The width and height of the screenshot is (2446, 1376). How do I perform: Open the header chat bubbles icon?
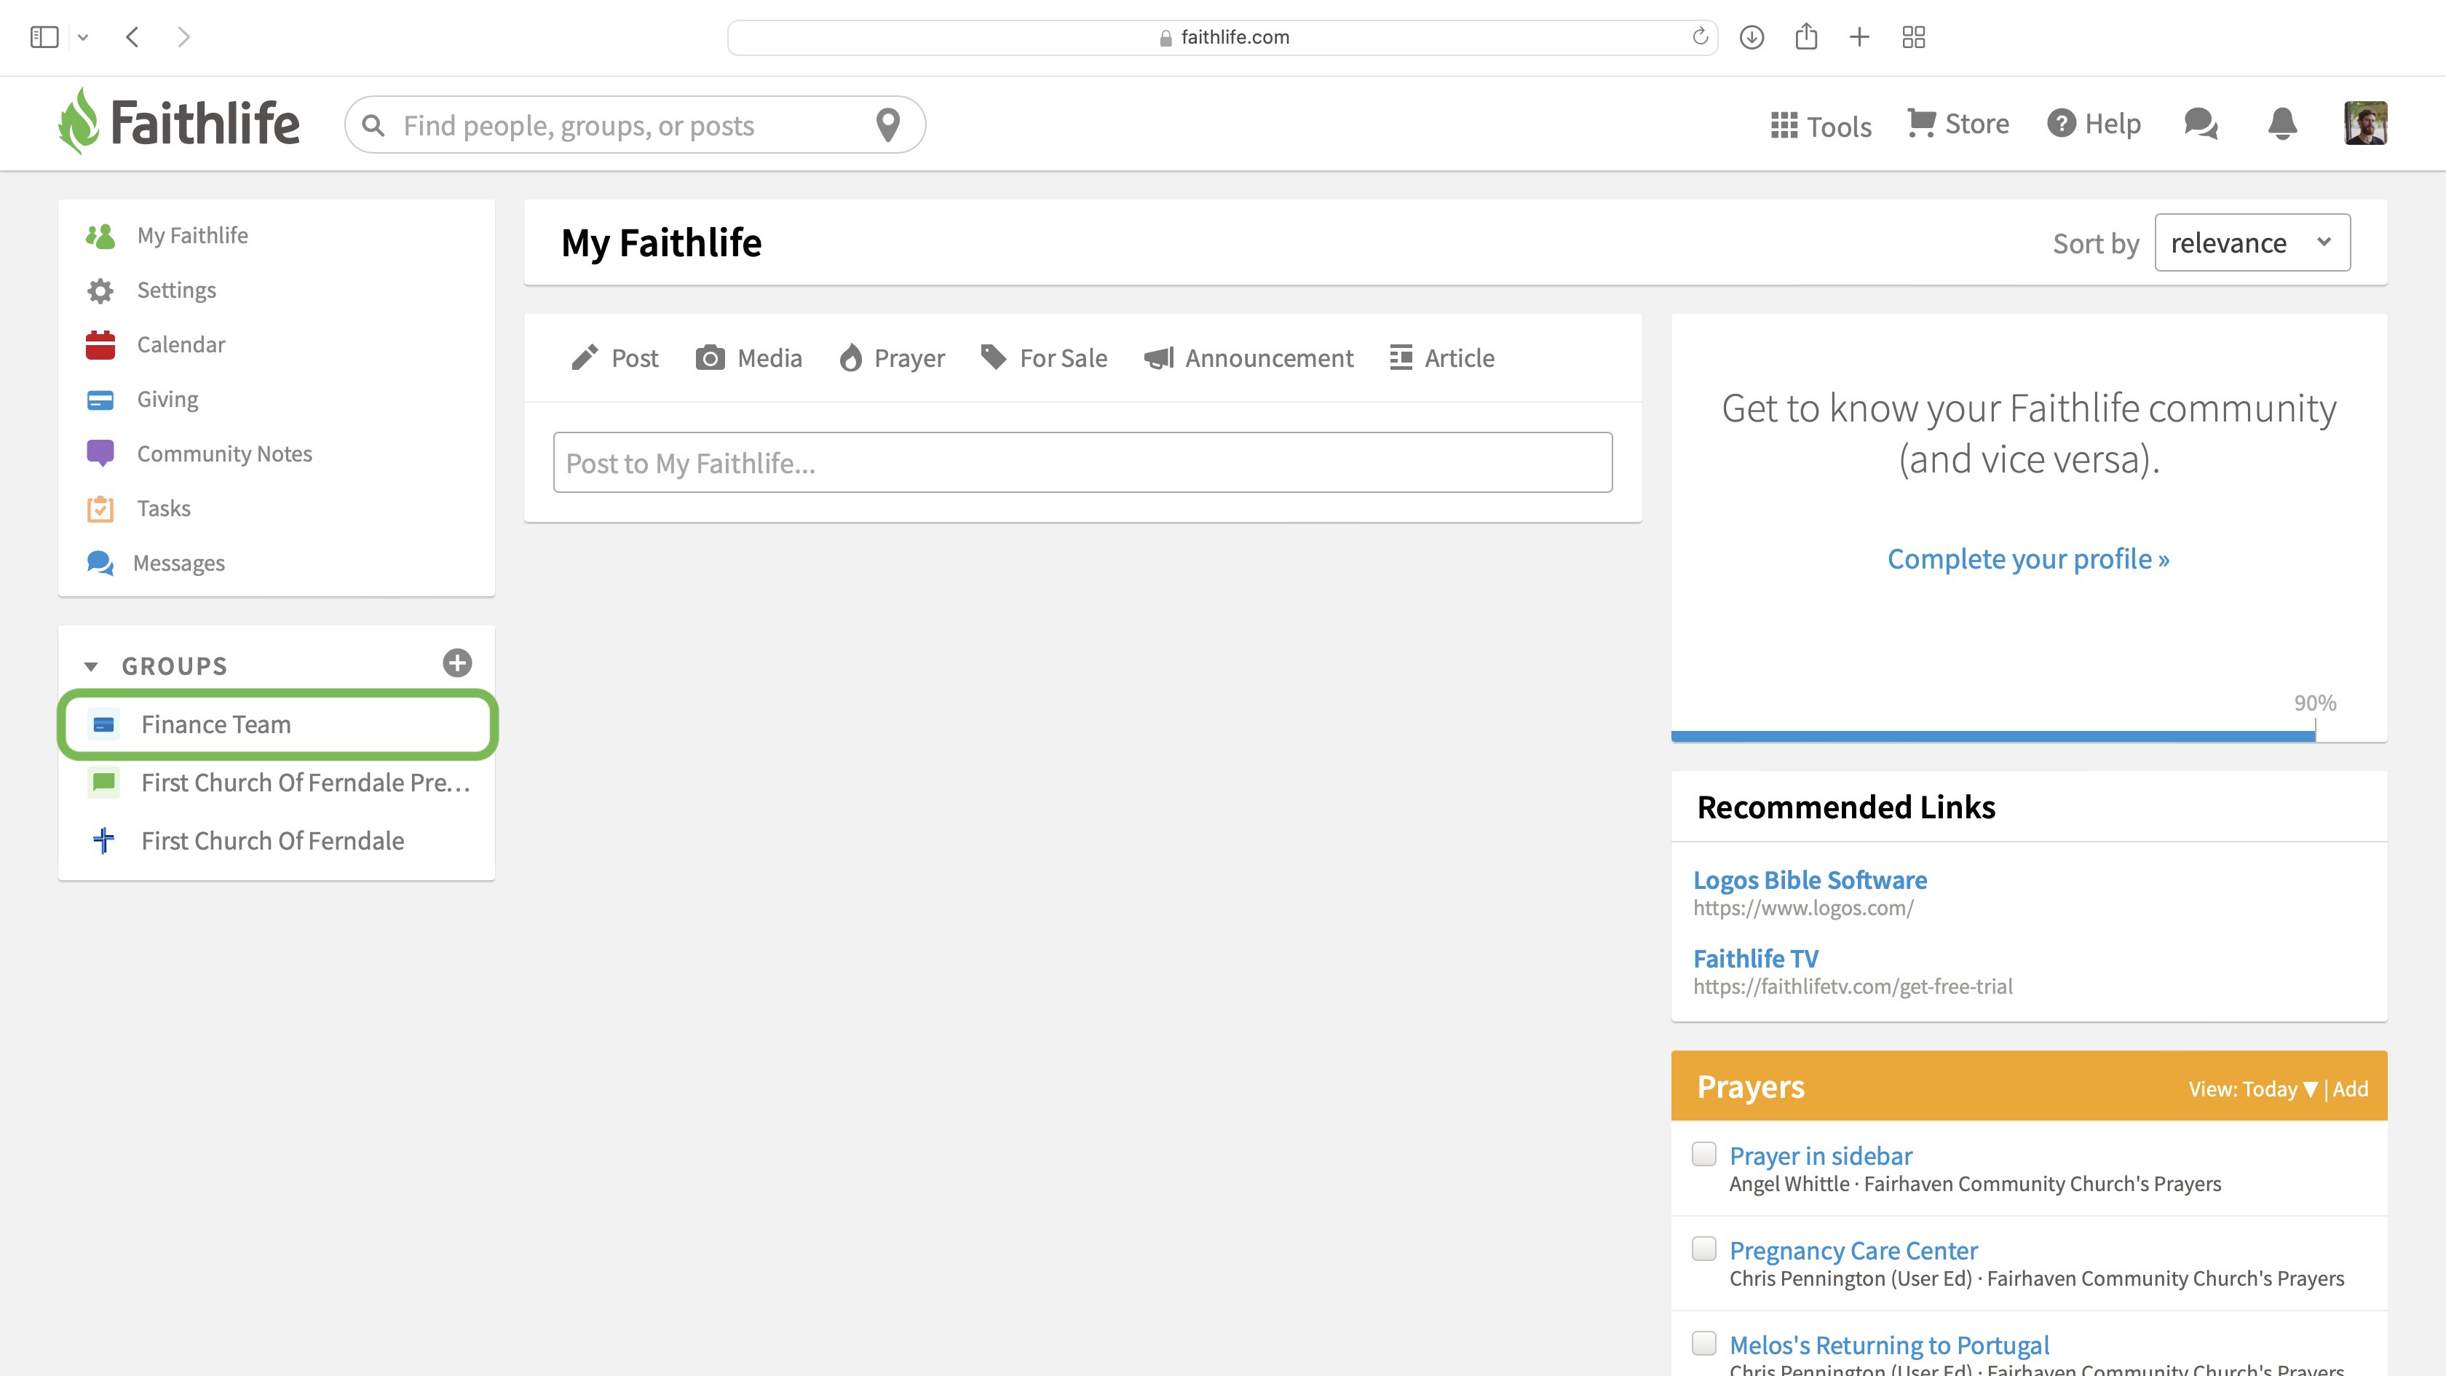(x=2200, y=124)
